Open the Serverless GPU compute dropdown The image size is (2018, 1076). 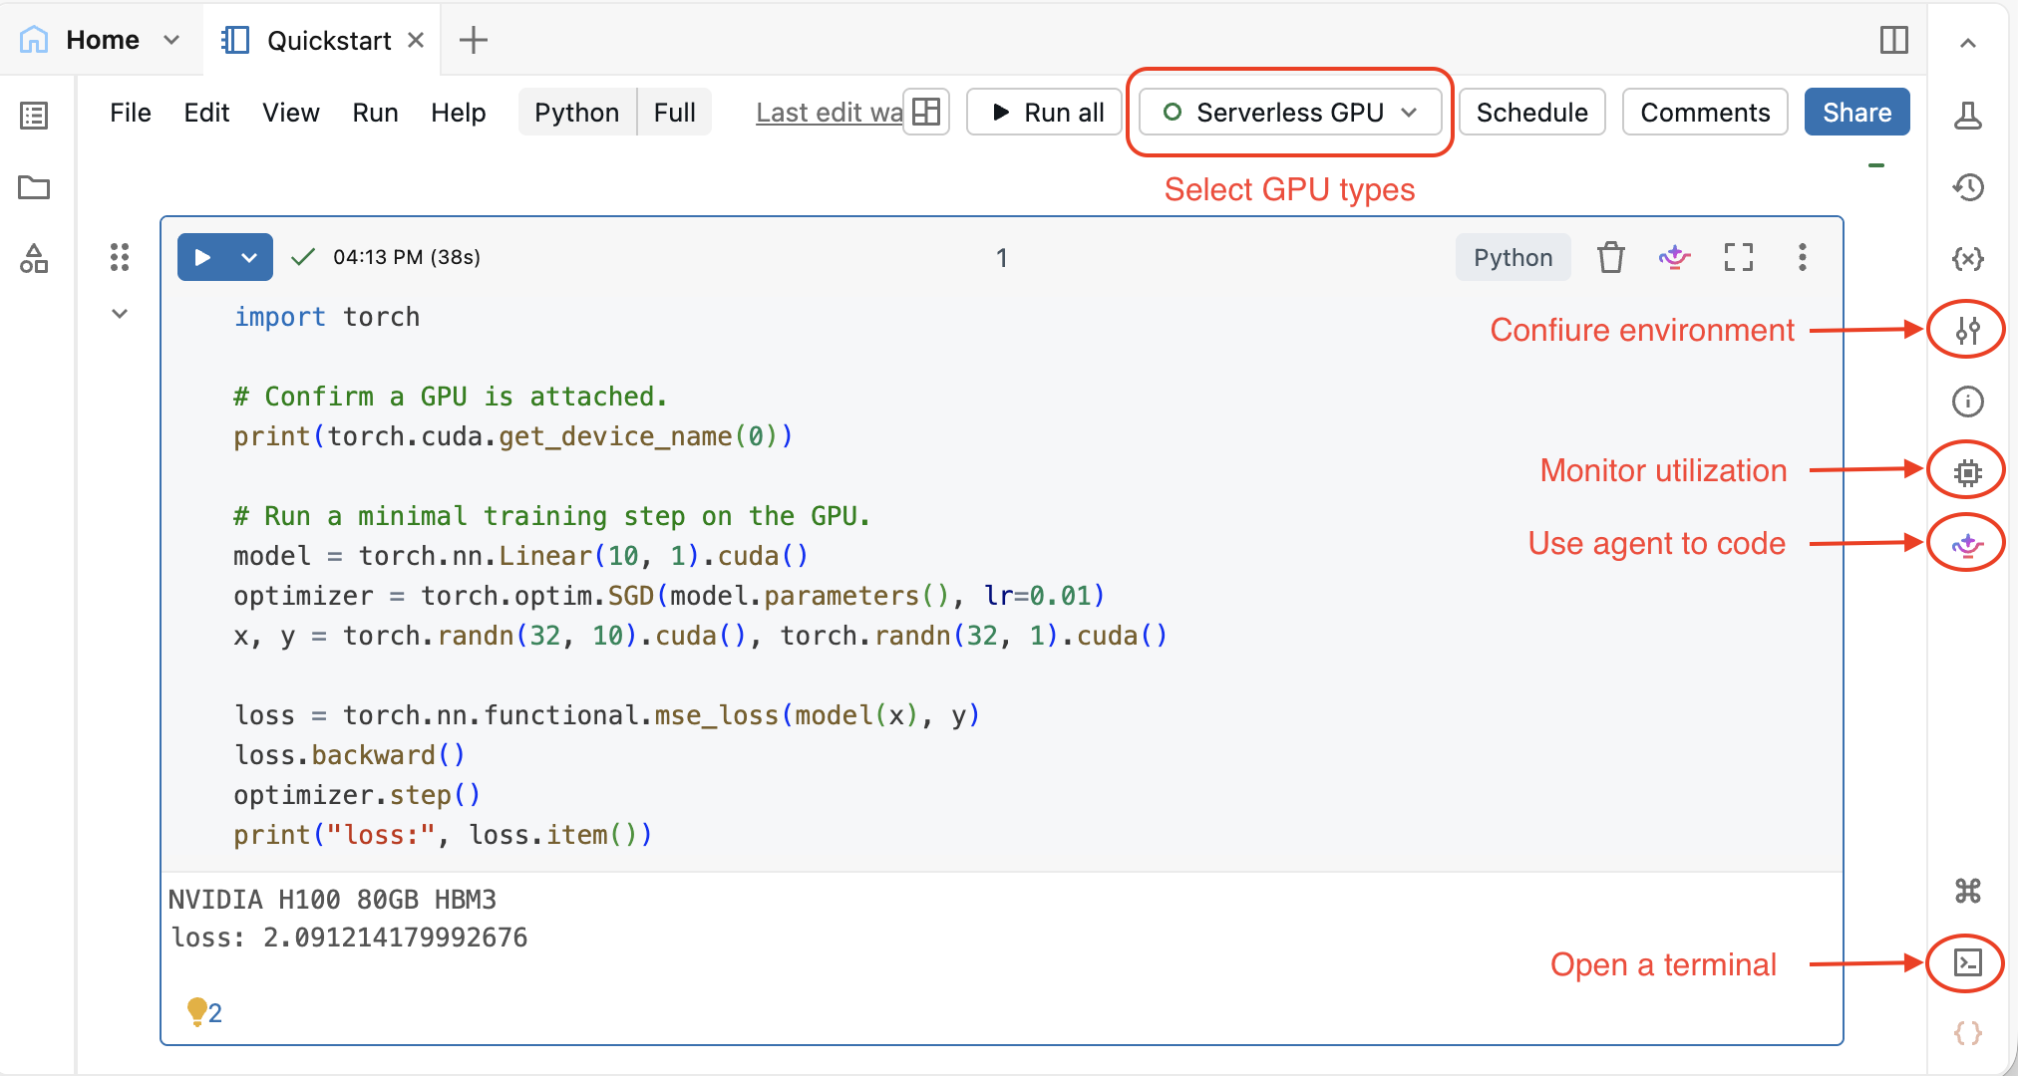coord(1290,112)
